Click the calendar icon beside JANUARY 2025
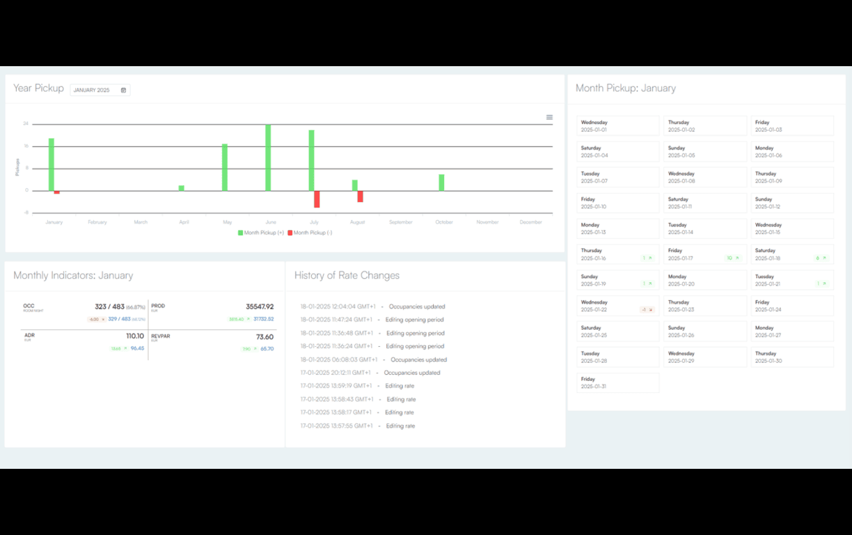 [x=124, y=90]
